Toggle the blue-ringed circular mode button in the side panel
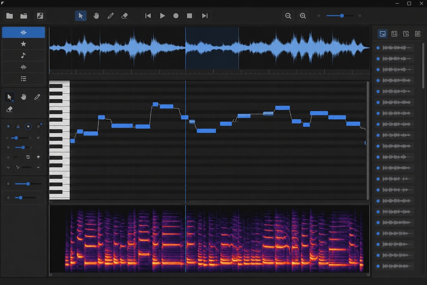 tap(28, 126)
